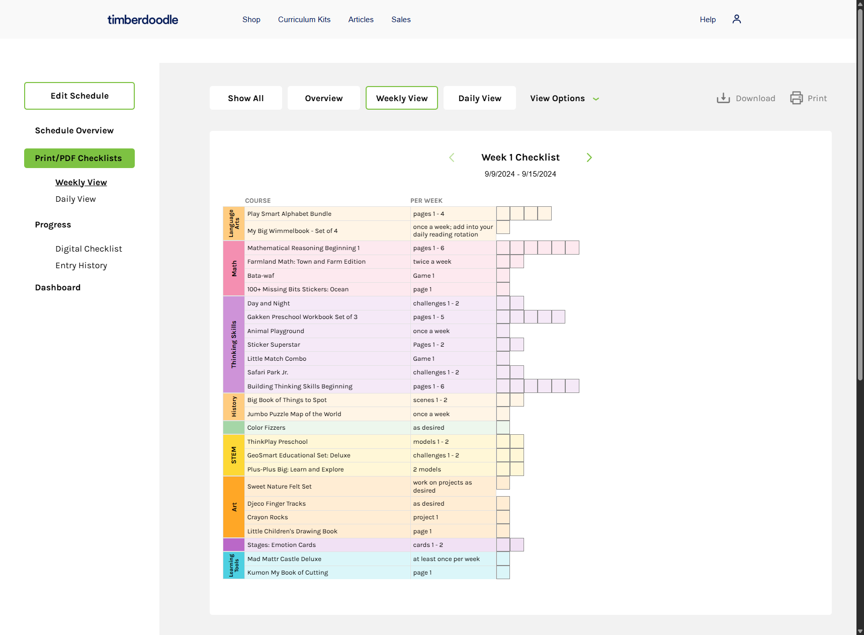Switch to the Daily View tab

480,98
